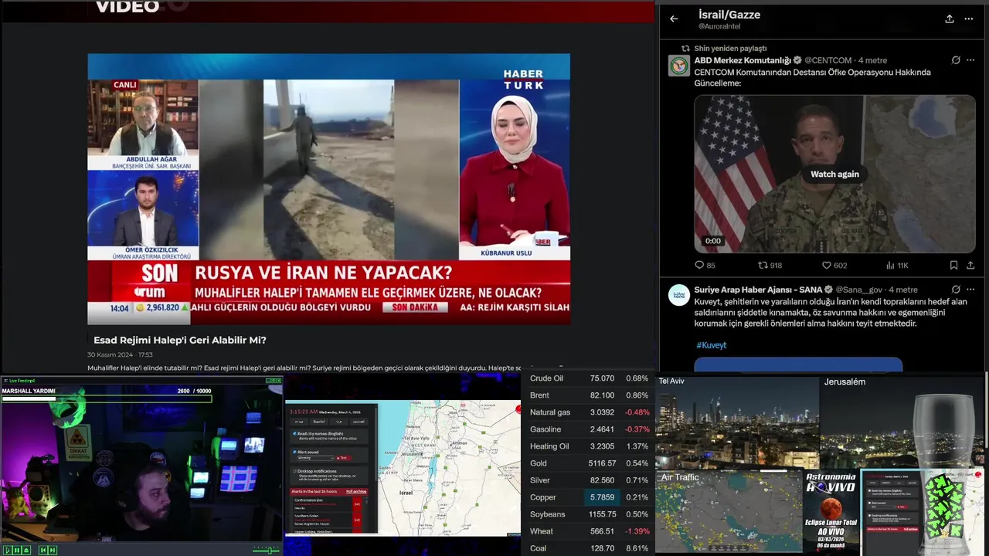View analytics of CENTCOM tweet (11K)

tap(896, 265)
